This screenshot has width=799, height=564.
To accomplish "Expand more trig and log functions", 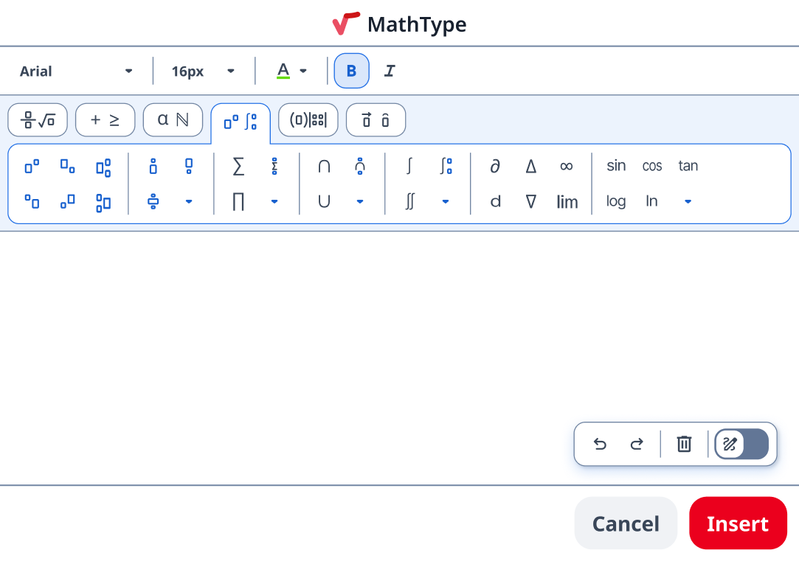I will (x=688, y=202).
